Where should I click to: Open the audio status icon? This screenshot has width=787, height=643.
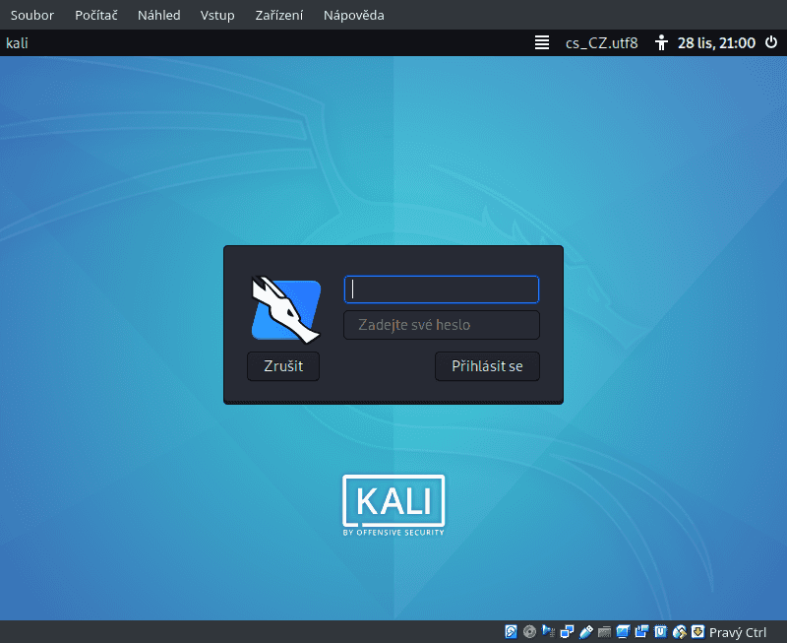point(547,631)
